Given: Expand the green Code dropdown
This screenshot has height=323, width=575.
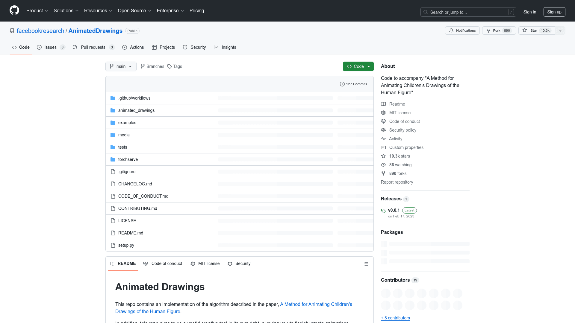Looking at the screenshot, I should (358, 66).
